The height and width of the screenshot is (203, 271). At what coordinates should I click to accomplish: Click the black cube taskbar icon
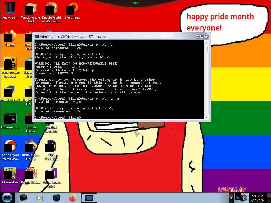pyautogui.click(x=23, y=198)
